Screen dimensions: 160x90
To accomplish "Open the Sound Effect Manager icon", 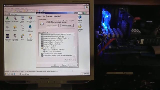I will coord(8,38).
